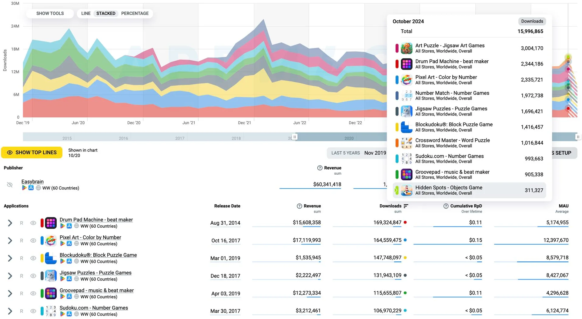Expand the Groovepad row
The height and width of the screenshot is (319, 582).
tap(10, 294)
